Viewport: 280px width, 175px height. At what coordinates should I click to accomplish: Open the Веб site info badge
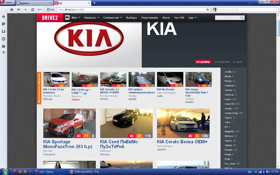pos(50,10)
